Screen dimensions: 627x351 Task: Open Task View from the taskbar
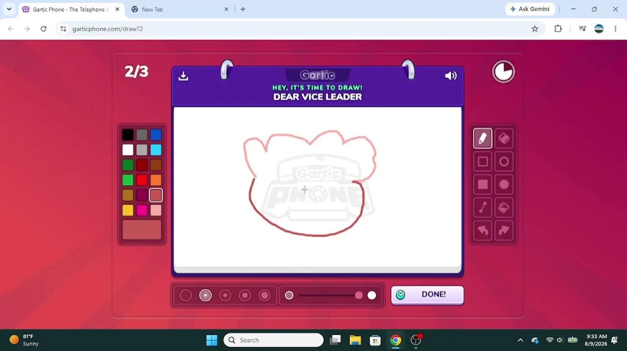coord(335,340)
